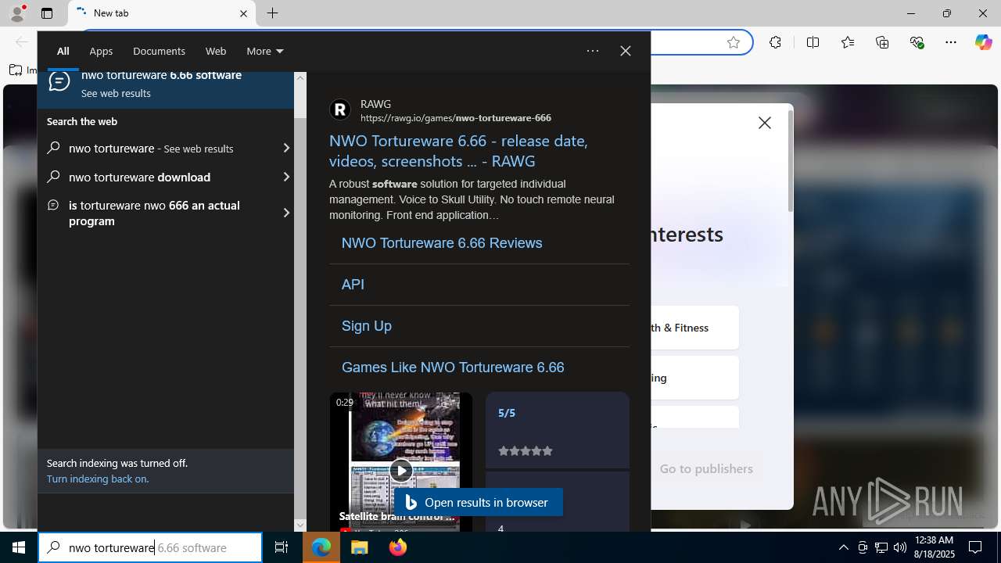The width and height of the screenshot is (1001, 563).
Task: Close the interests dialog in Edge
Action: 765,123
